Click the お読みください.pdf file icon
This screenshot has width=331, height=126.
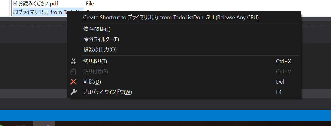pos(15,4)
